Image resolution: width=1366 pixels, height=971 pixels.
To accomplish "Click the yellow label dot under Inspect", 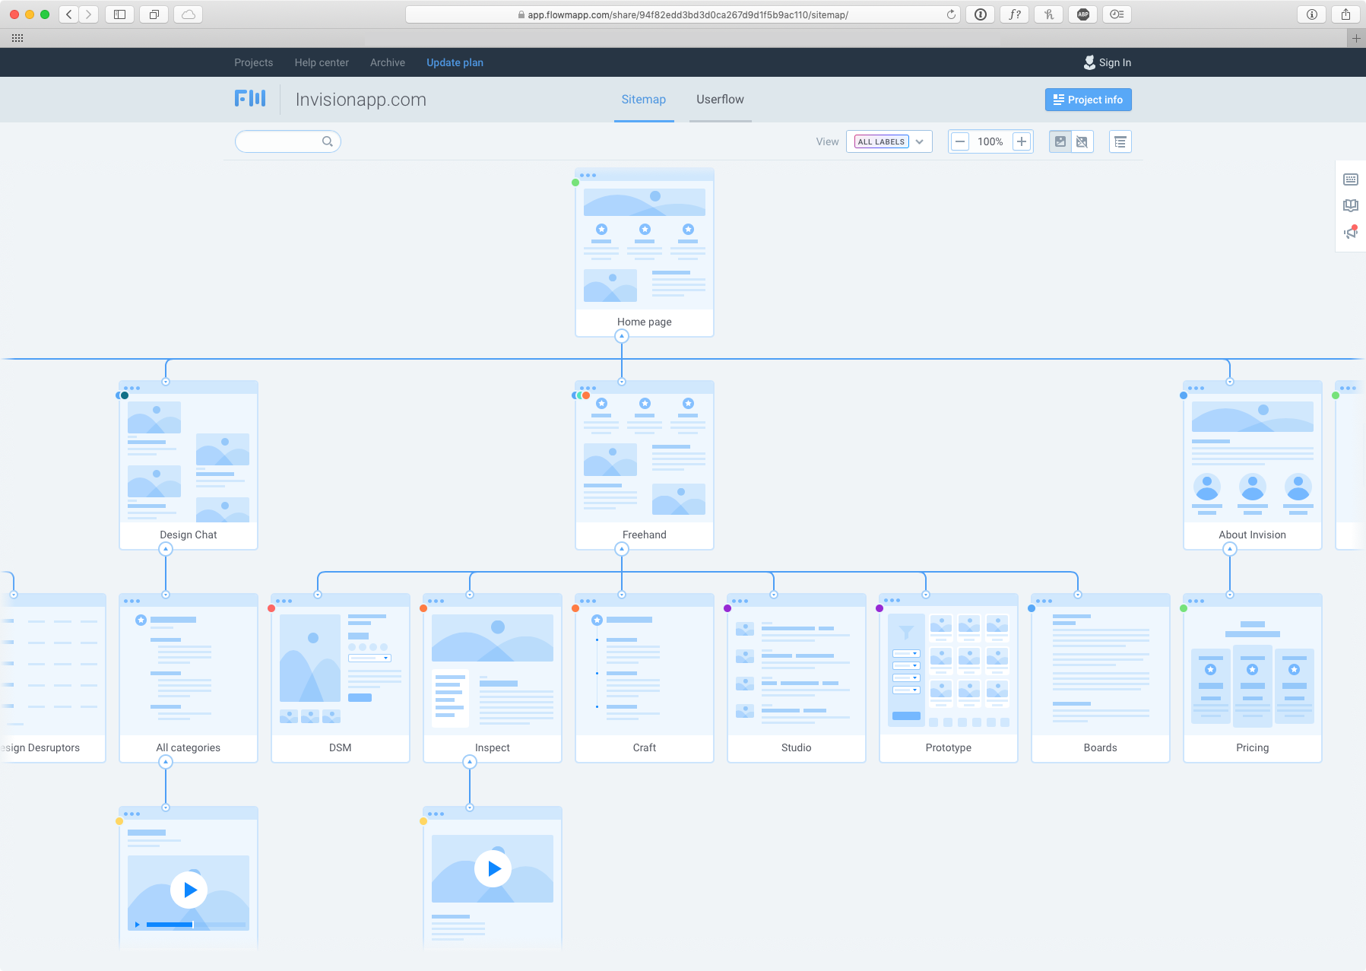I will click(x=423, y=821).
